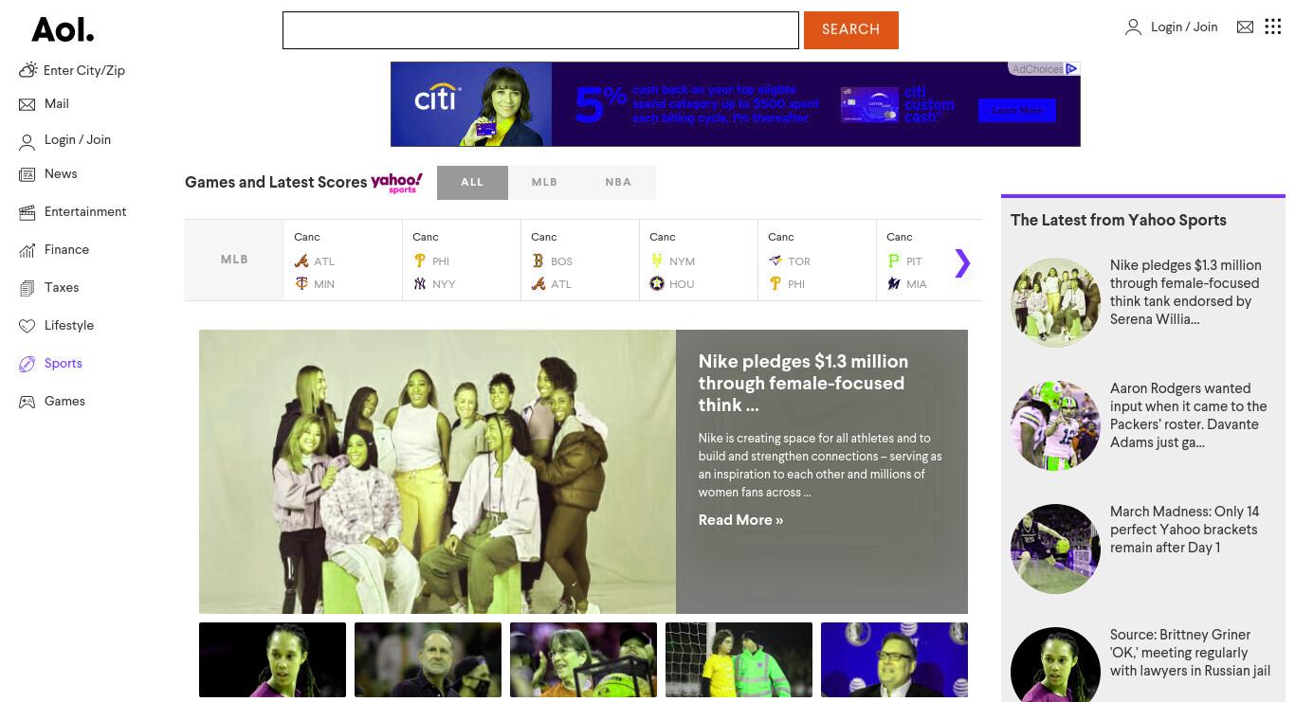1295x702 pixels.
Task: Open the man in glasses story thumbnail
Action: click(894, 659)
